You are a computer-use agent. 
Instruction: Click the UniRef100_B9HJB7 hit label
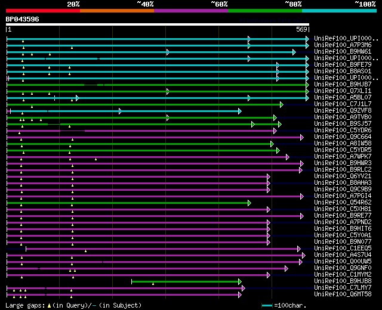point(343,85)
